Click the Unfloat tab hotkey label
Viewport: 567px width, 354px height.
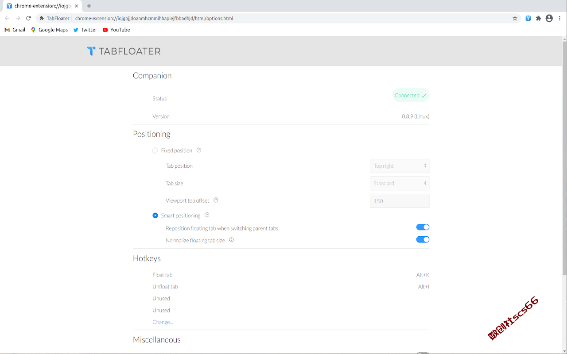click(x=165, y=287)
